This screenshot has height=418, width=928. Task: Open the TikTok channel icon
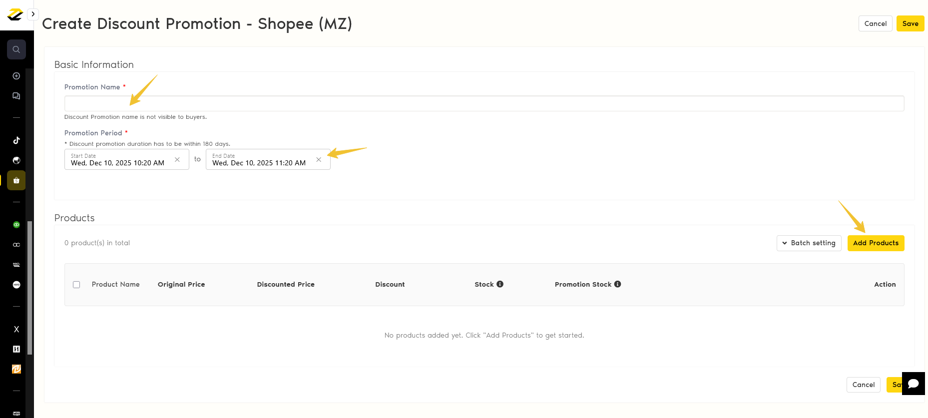coord(16,140)
